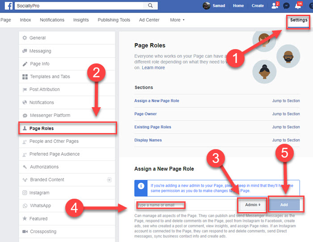Open Samad's profile name link
313x242 pixels.
(x=219, y=6)
